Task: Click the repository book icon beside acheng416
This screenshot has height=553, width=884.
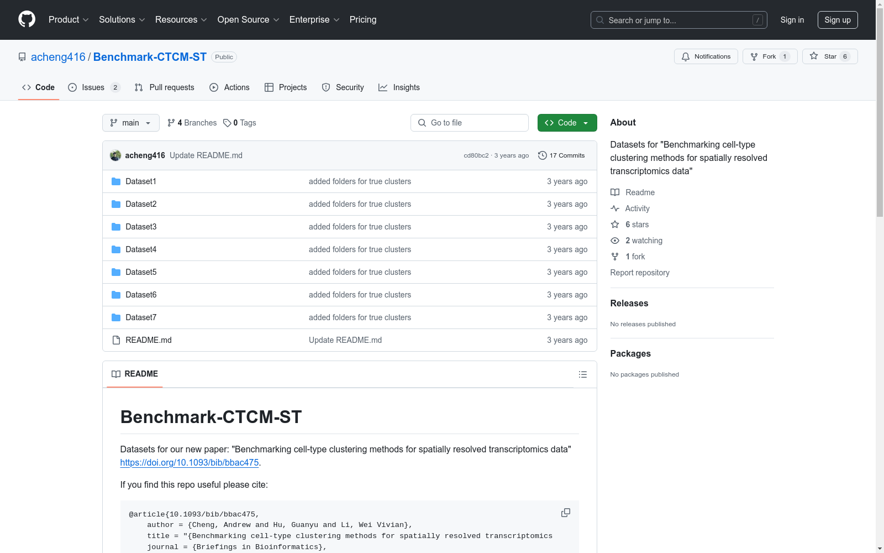Action: 22,57
